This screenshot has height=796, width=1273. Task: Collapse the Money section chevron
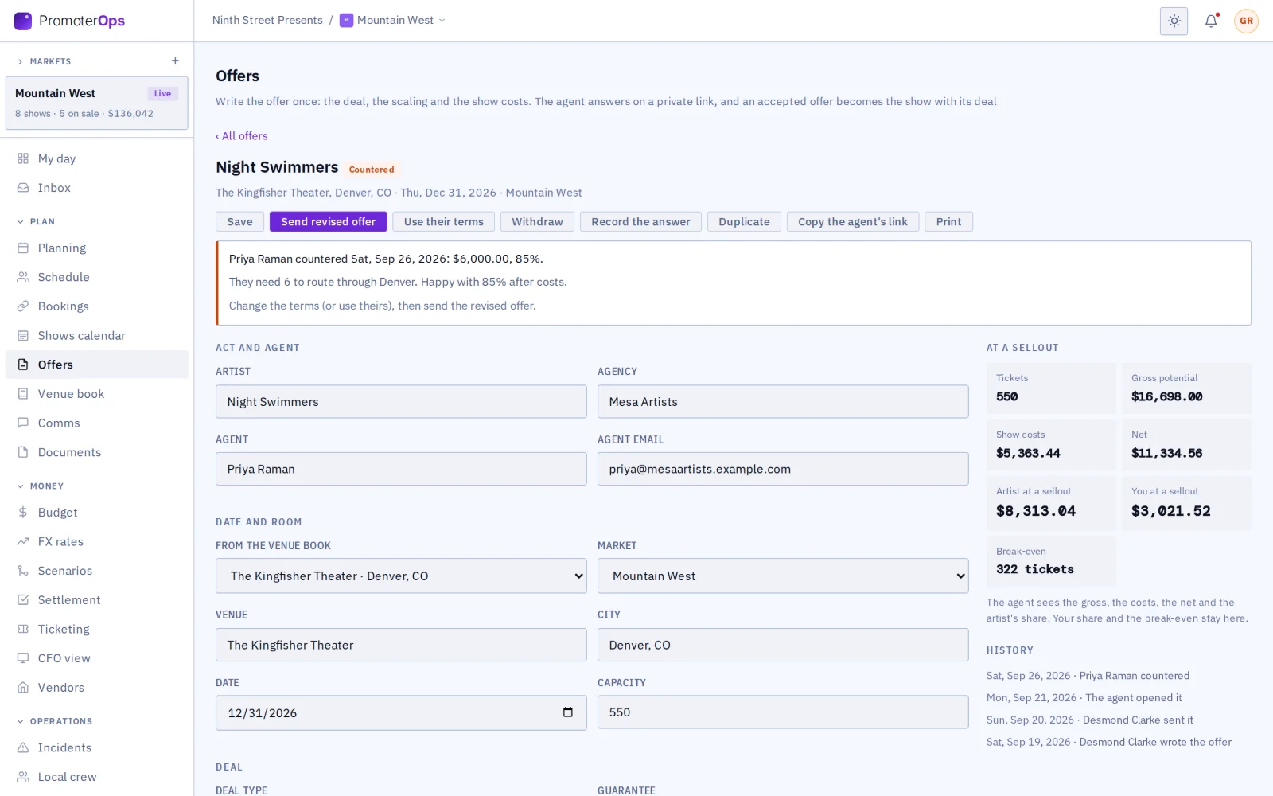point(21,486)
